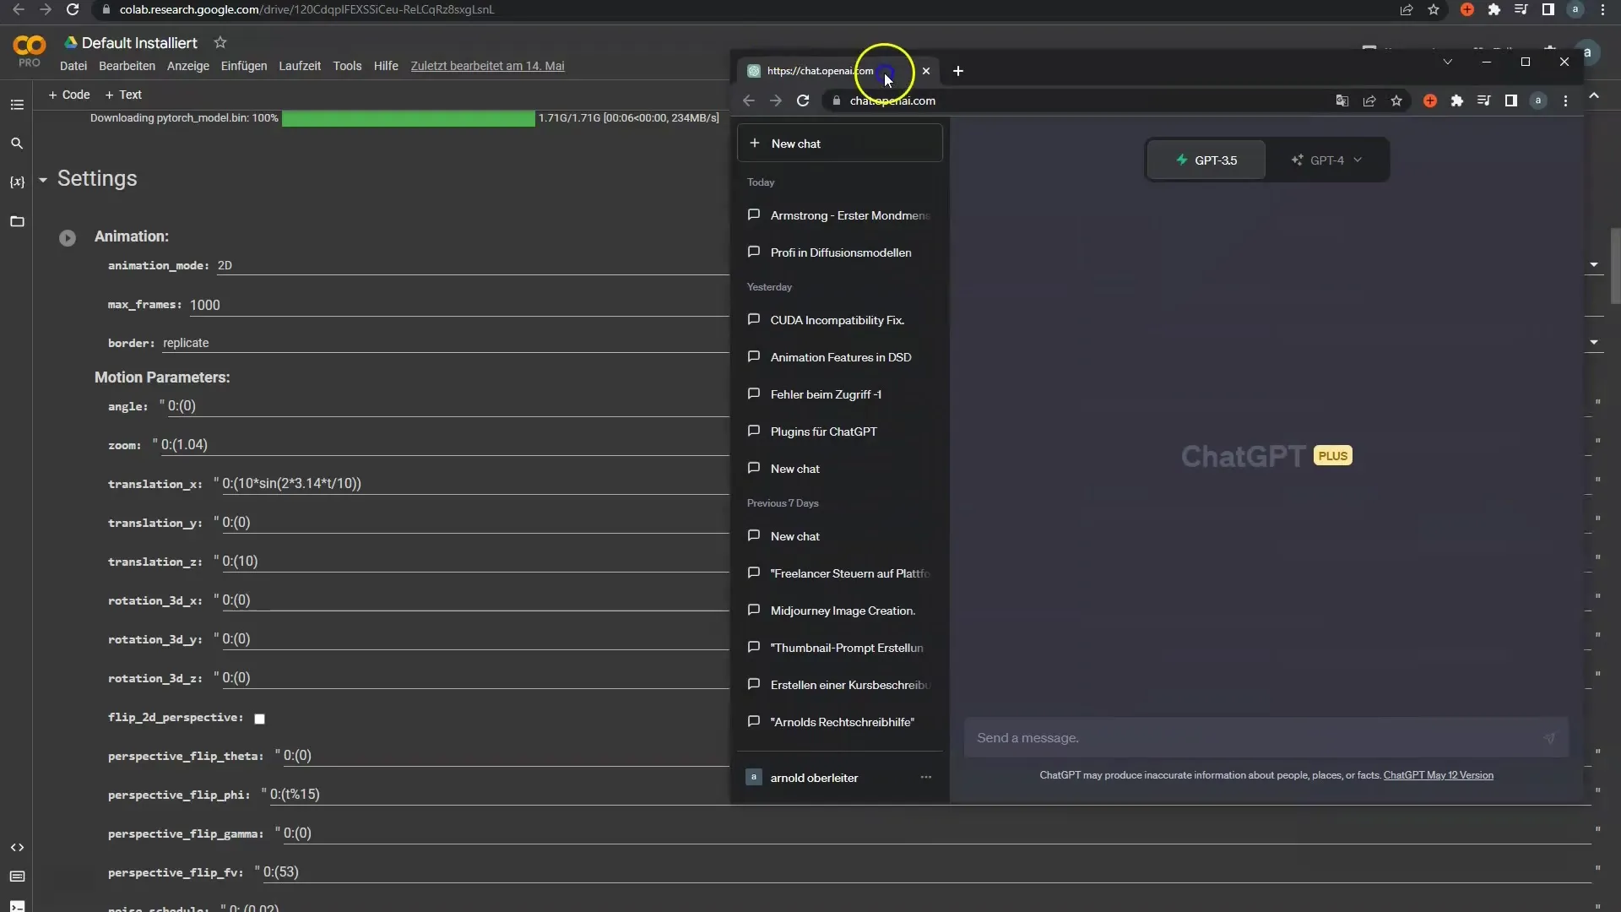Screen dimensions: 1621x912
Task: Open extensions puzzle icon in ChatGPT window
Action: coord(1456,100)
